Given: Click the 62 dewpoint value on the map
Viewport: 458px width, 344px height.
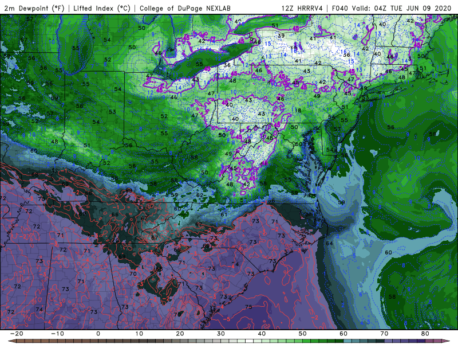Looking at the screenshot, I should coord(199,195).
